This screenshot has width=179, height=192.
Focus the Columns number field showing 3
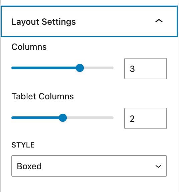tap(146, 69)
